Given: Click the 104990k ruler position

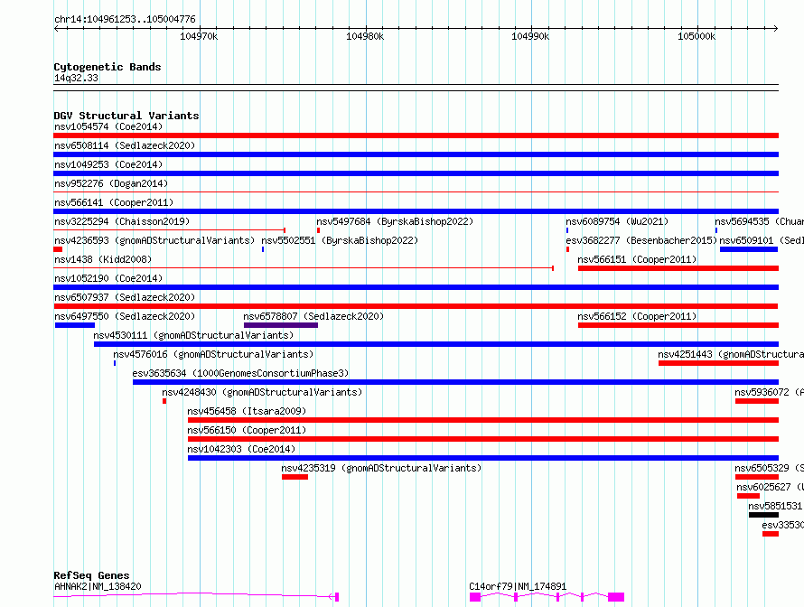Looking at the screenshot, I should pyautogui.click(x=530, y=36).
